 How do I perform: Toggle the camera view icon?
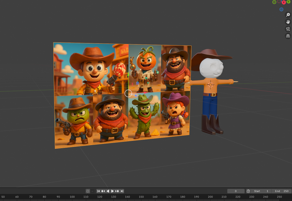pyautogui.click(x=288, y=29)
